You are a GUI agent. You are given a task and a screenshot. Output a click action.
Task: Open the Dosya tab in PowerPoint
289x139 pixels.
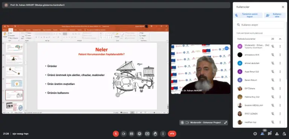pos(5,30)
